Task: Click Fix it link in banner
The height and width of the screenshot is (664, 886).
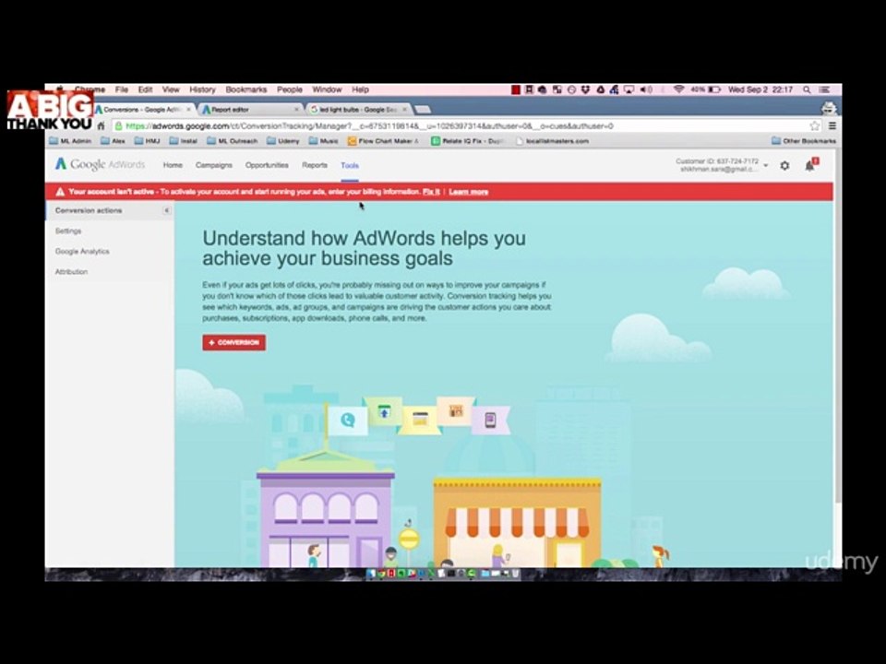Action: click(431, 192)
